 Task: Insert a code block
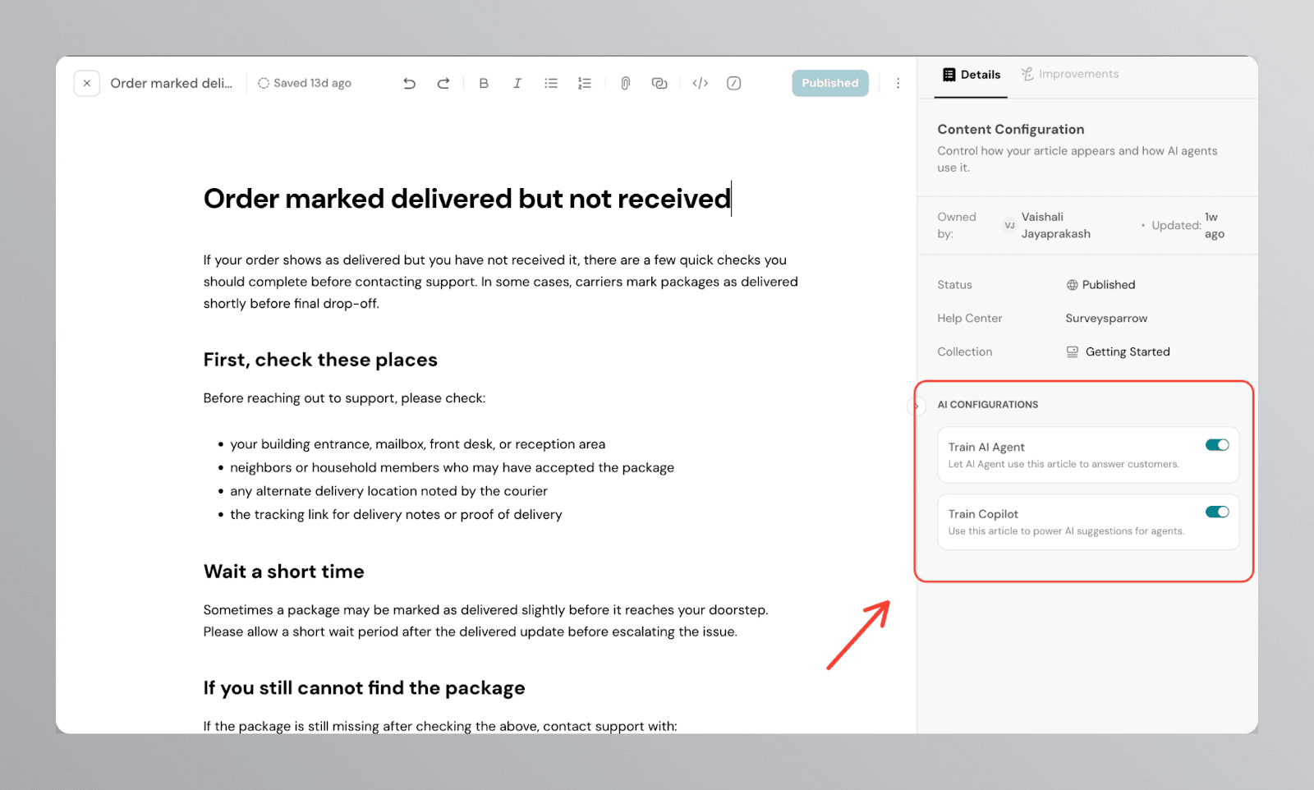pos(701,83)
